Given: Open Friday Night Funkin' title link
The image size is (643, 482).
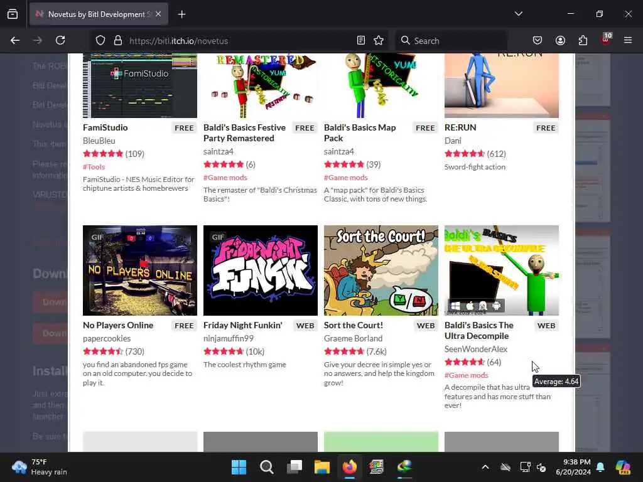Looking at the screenshot, I should coord(243,325).
